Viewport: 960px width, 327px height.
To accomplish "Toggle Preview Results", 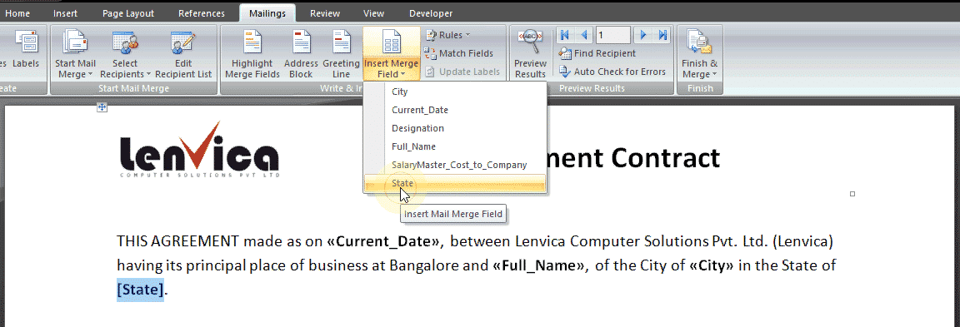I will (530, 54).
